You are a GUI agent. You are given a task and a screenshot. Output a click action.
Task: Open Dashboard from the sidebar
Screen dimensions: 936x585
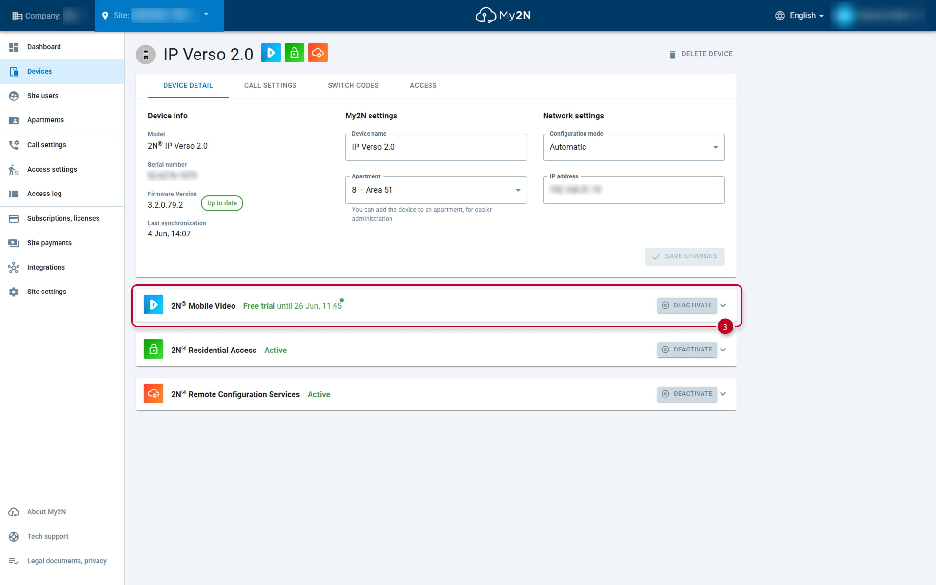tap(62, 47)
